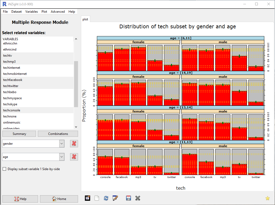This screenshot has width=275, height=205.
Task: Click the Combinations button
Action: click(x=58, y=134)
